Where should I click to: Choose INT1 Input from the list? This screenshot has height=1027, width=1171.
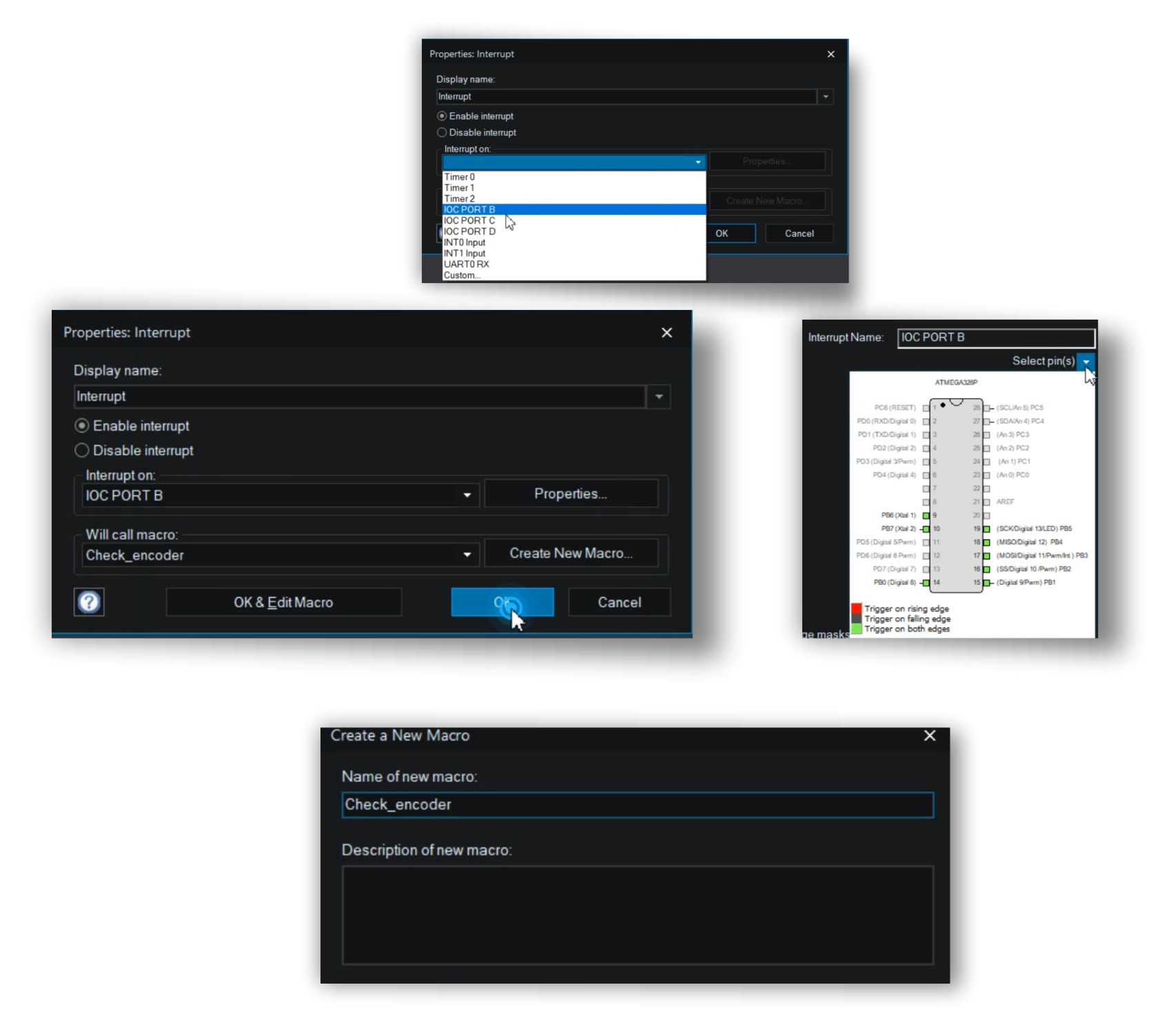pyautogui.click(x=573, y=253)
